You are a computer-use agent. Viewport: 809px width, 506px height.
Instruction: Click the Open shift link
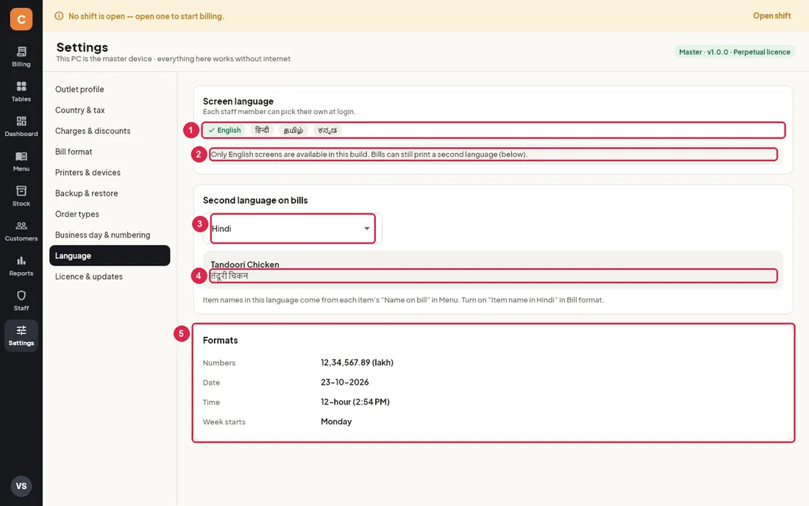click(771, 16)
